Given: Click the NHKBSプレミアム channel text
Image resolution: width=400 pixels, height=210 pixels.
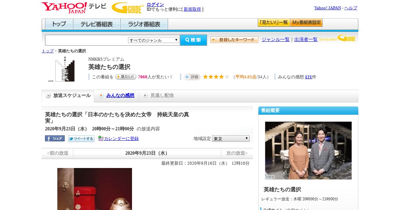Looking at the screenshot, I should click(106, 59).
